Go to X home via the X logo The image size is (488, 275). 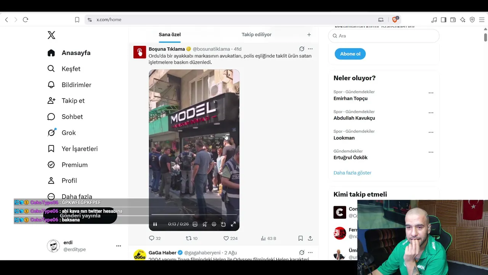51,35
